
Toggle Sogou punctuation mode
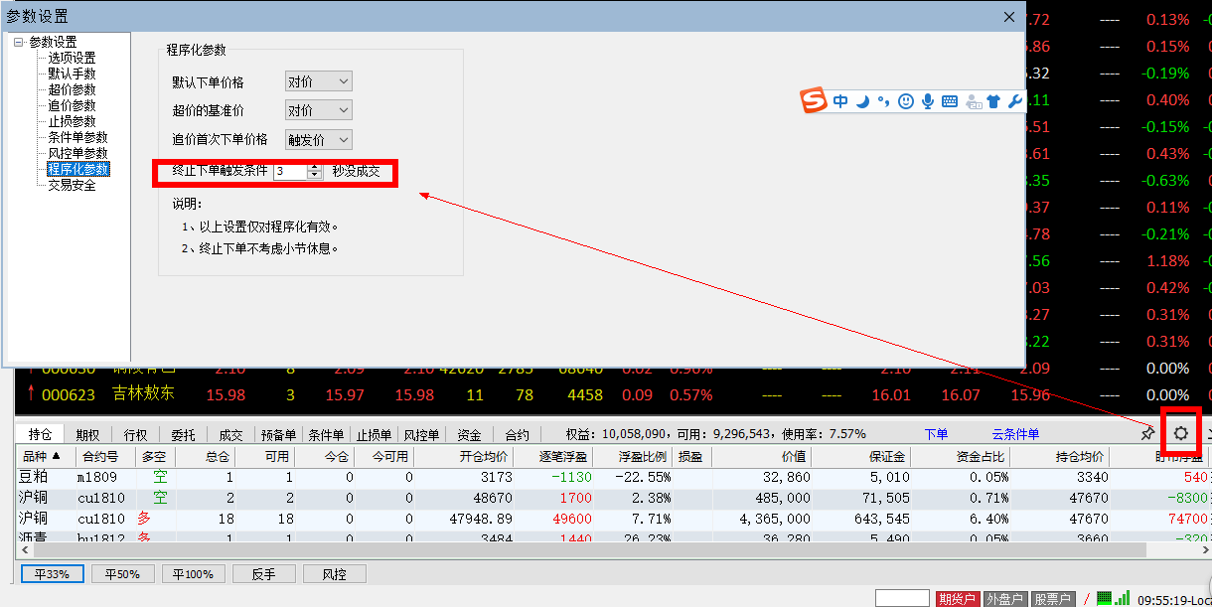[x=883, y=101]
